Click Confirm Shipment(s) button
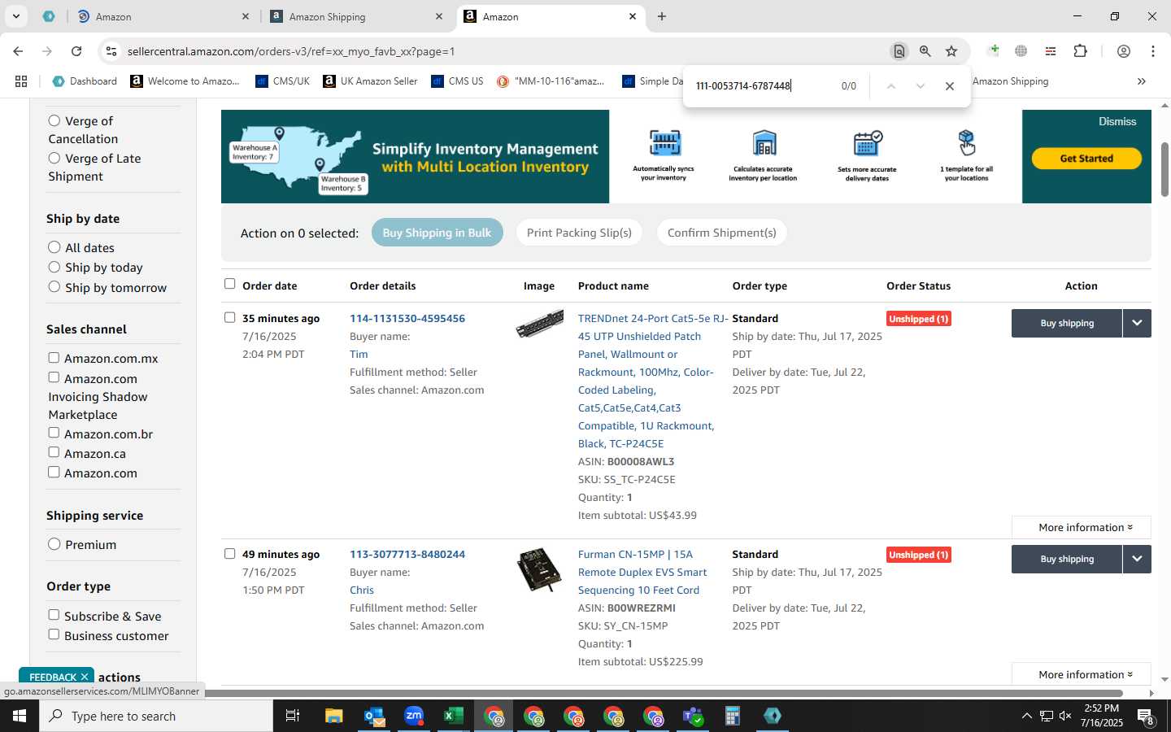Viewport: 1171px width, 732px height. [722, 233]
